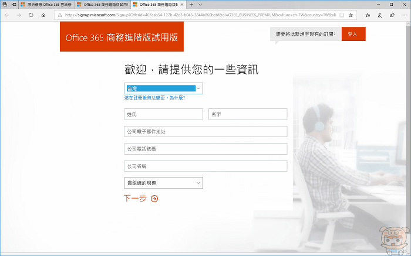
Task: Click the Office 365 商務進階版試用版 banner
Action: pos(122,36)
